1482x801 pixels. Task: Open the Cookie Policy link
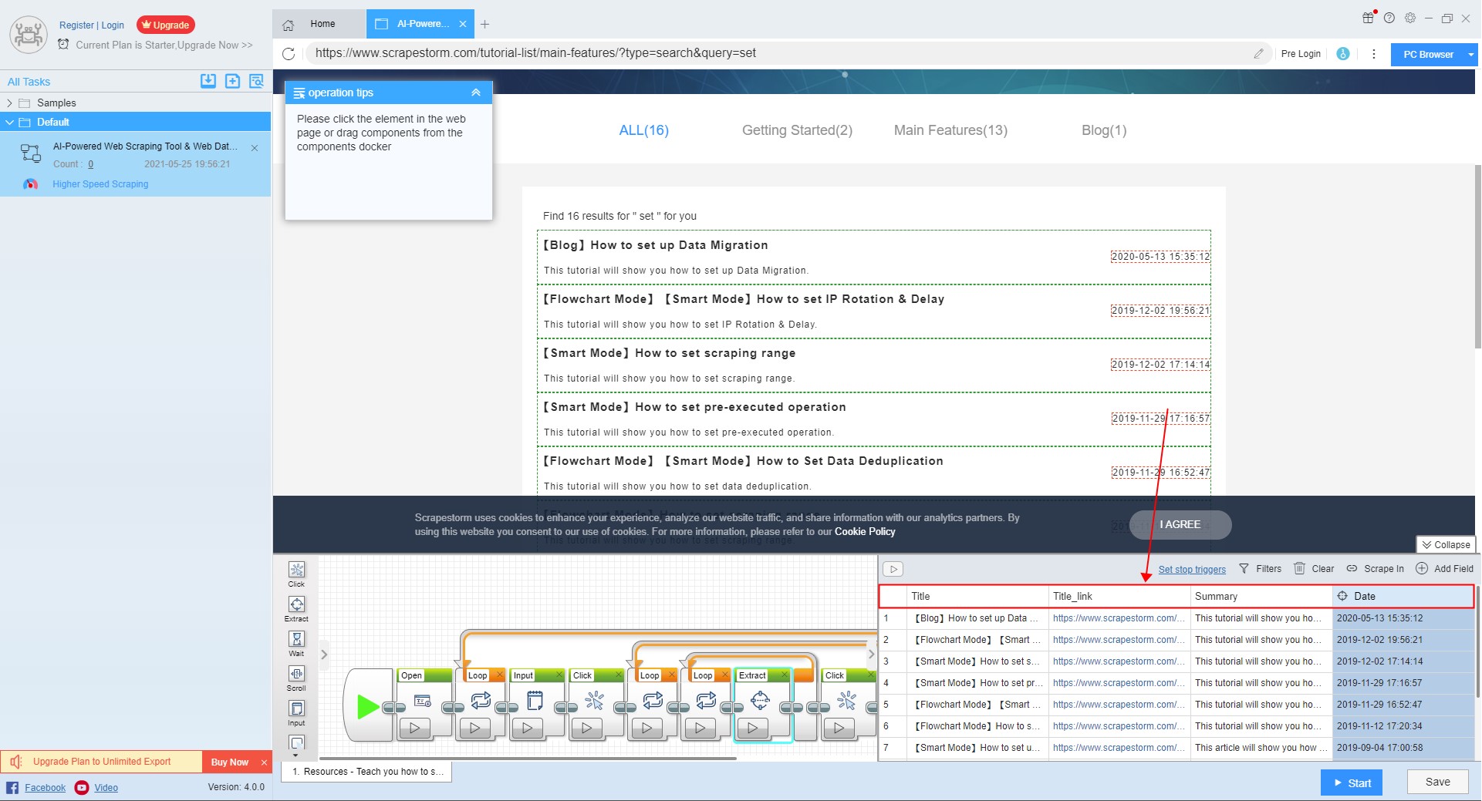coord(865,532)
